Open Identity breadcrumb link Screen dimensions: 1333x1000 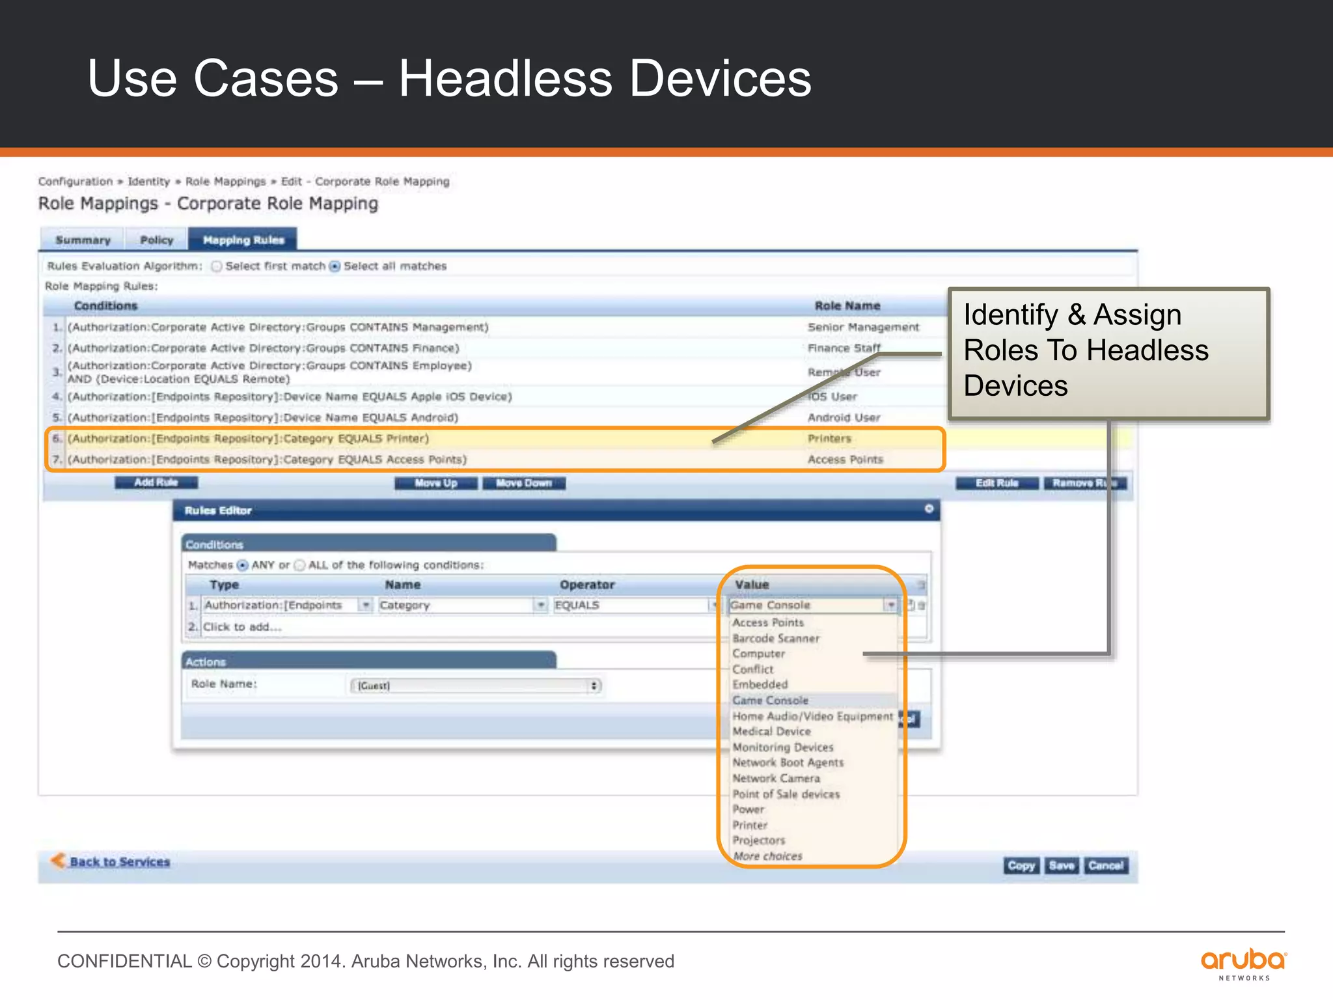point(148,182)
